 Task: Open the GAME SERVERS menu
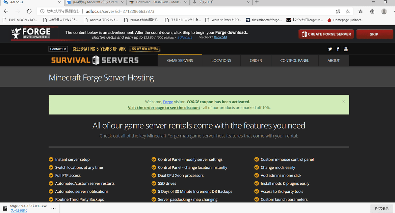pos(180,60)
